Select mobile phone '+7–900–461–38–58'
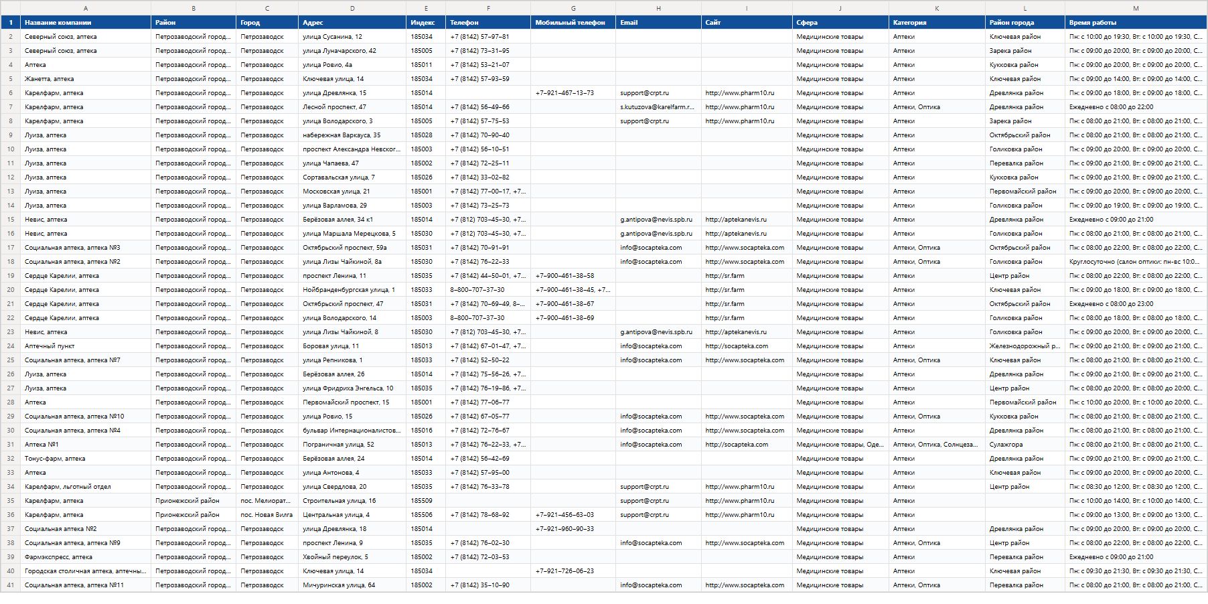The height and width of the screenshot is (604, 1208). tap(573, 276)
